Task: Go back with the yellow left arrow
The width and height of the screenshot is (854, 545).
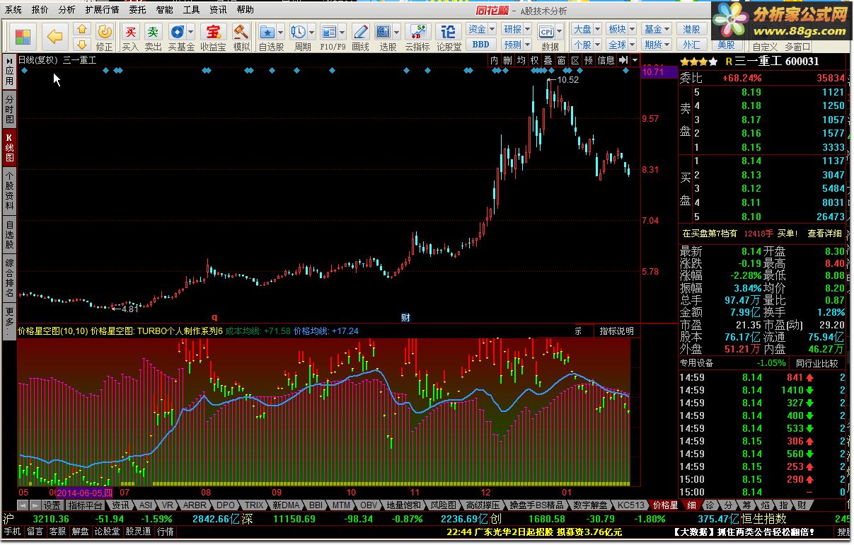Action: (x=55, y=36)
